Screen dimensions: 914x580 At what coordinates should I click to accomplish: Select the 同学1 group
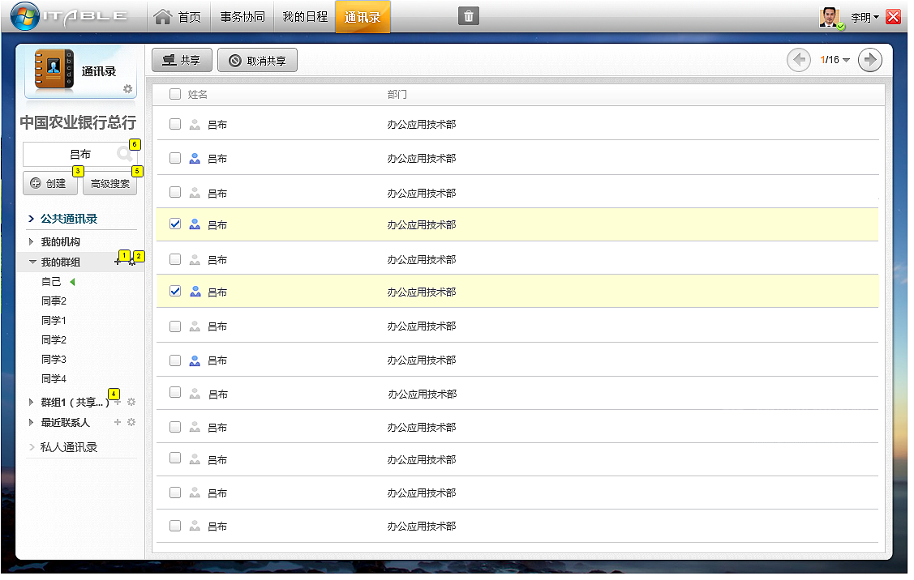54,320
